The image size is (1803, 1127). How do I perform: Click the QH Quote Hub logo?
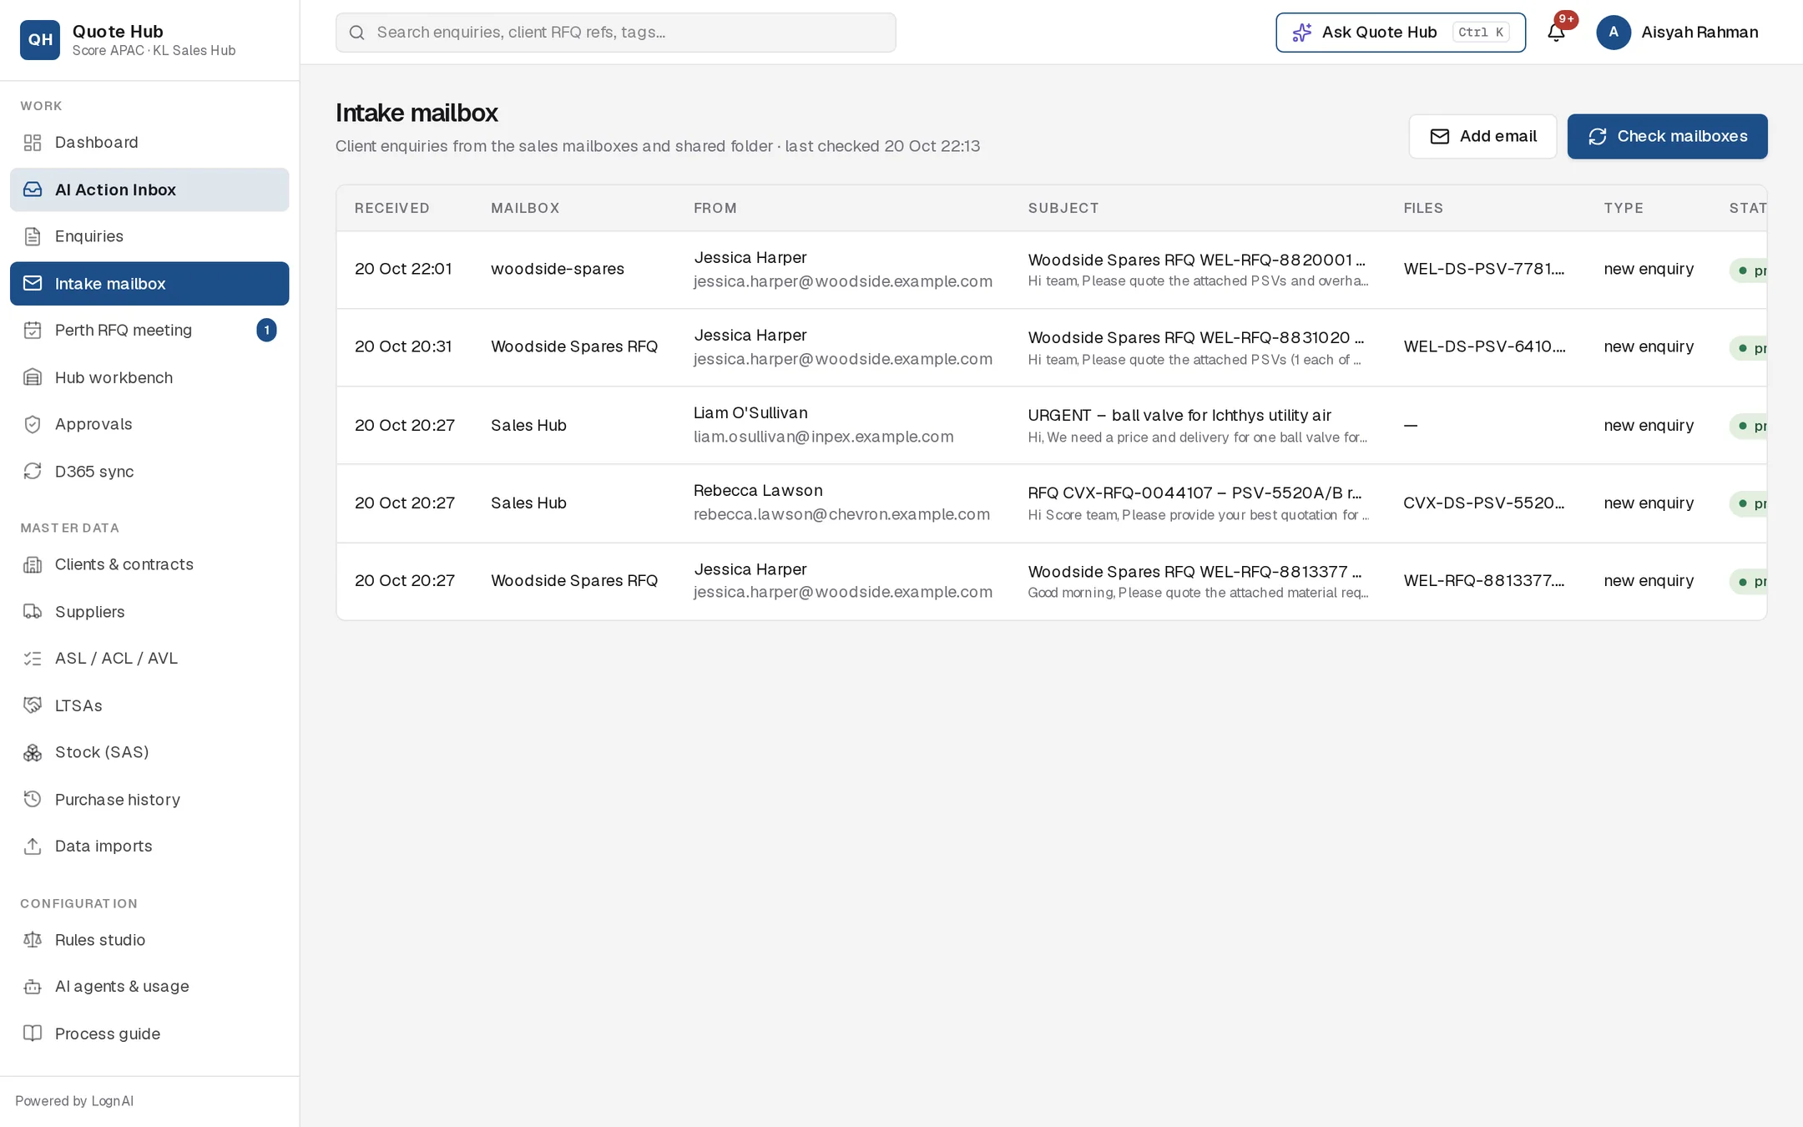(40, 39)
